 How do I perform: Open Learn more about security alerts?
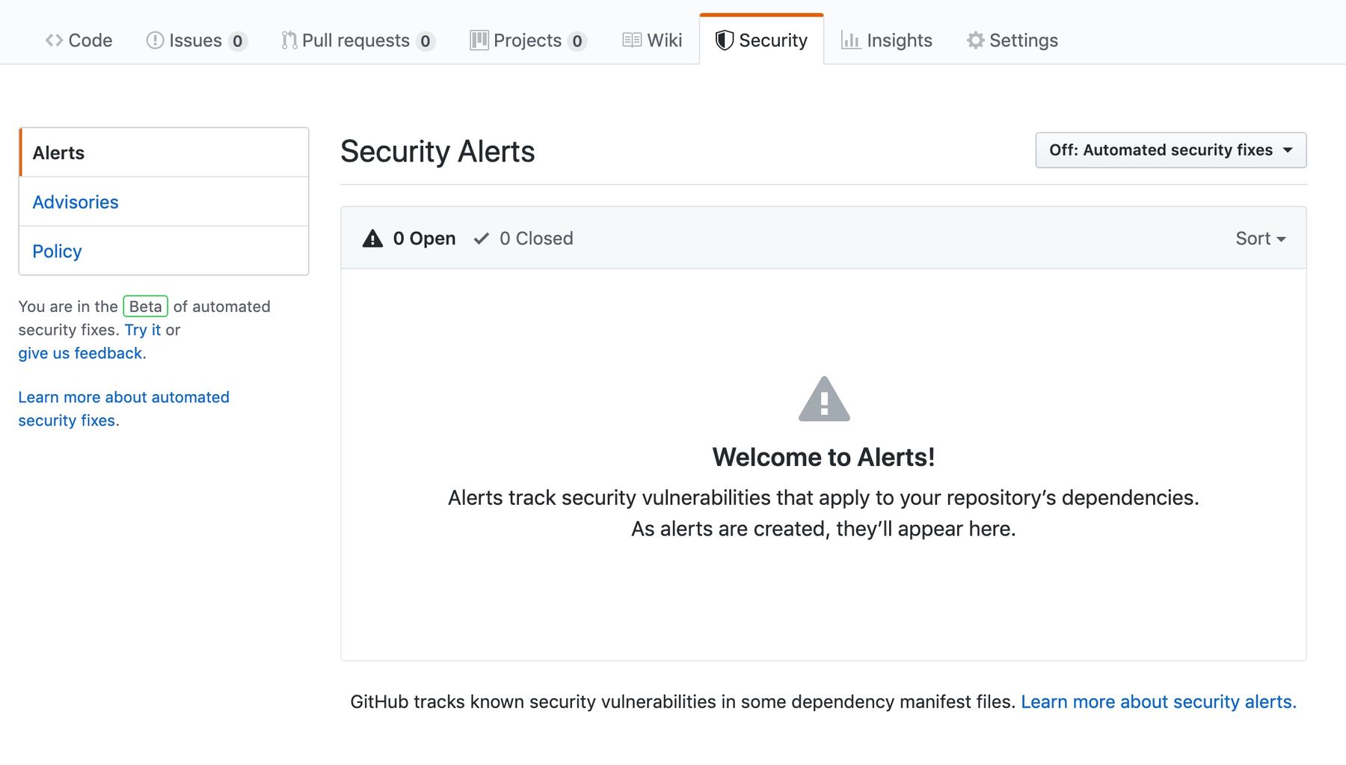coord(1158,701)
